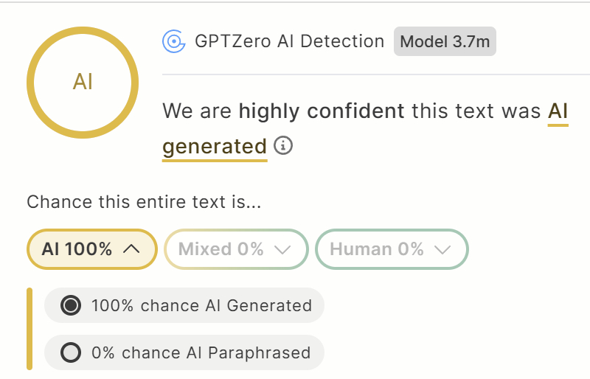The image size is (590, 379).
Task: Open the underlined "AI generated" link
Action: click(214, 147)
